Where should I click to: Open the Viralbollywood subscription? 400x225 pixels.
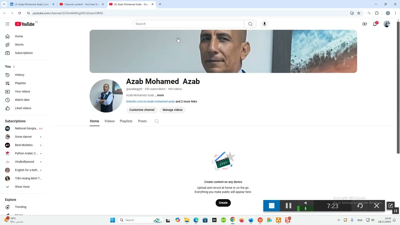pyautogui.click(x=24, y=162)
